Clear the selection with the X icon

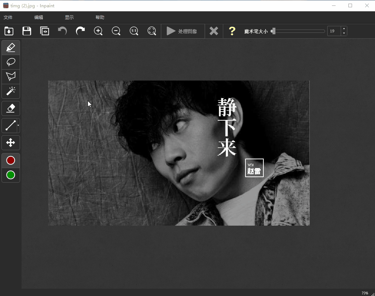point(214,31)
